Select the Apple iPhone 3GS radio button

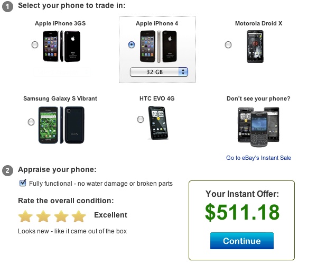[35, 45]
